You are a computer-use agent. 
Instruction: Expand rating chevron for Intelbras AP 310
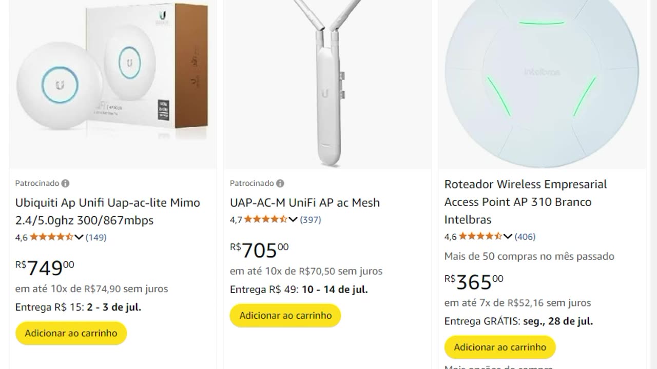coord(508,237)
